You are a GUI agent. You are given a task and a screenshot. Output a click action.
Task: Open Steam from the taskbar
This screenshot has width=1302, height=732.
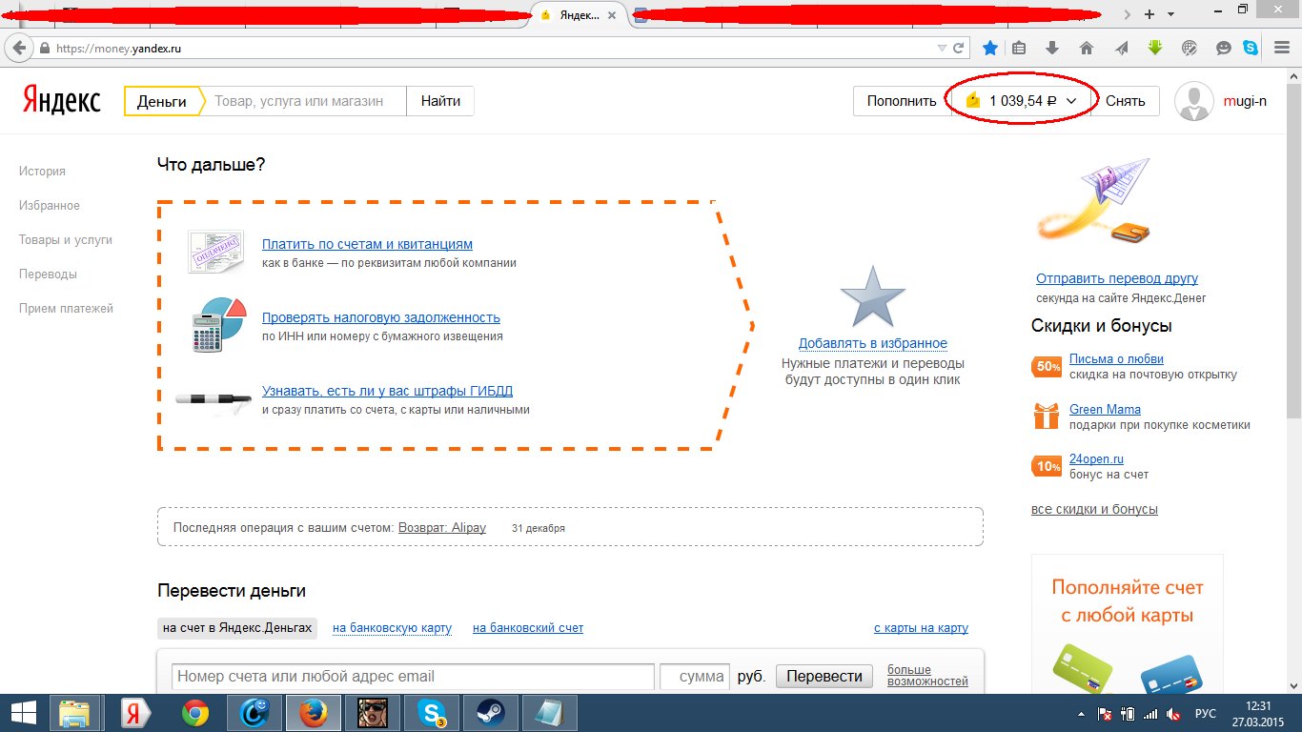pos(491,712)
